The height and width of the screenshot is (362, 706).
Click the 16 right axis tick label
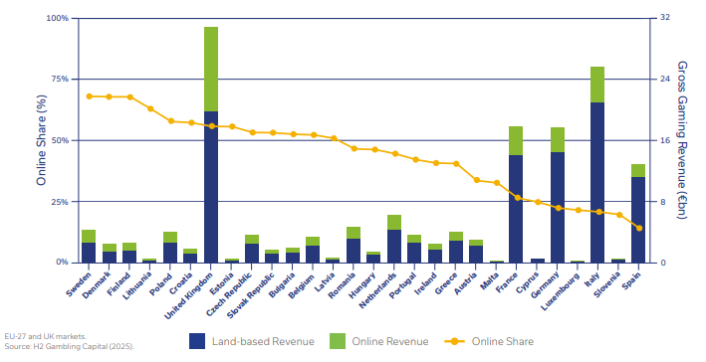(x=665, y=141)
